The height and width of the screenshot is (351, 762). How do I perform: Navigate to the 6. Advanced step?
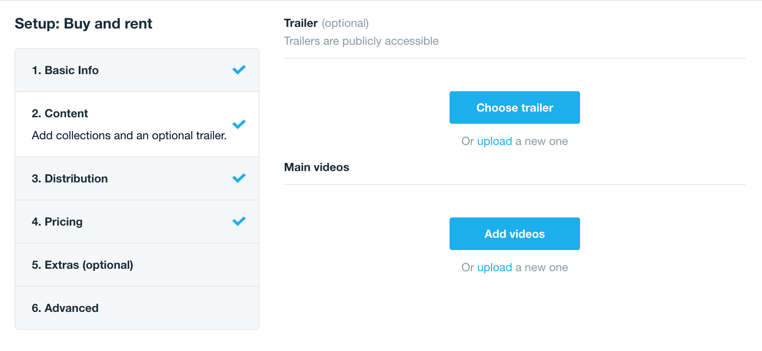coord(65,308)
